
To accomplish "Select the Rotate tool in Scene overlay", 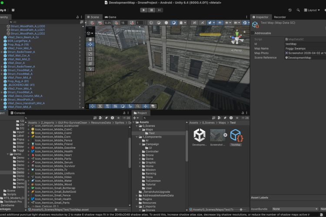I will (x=90, y=49).
